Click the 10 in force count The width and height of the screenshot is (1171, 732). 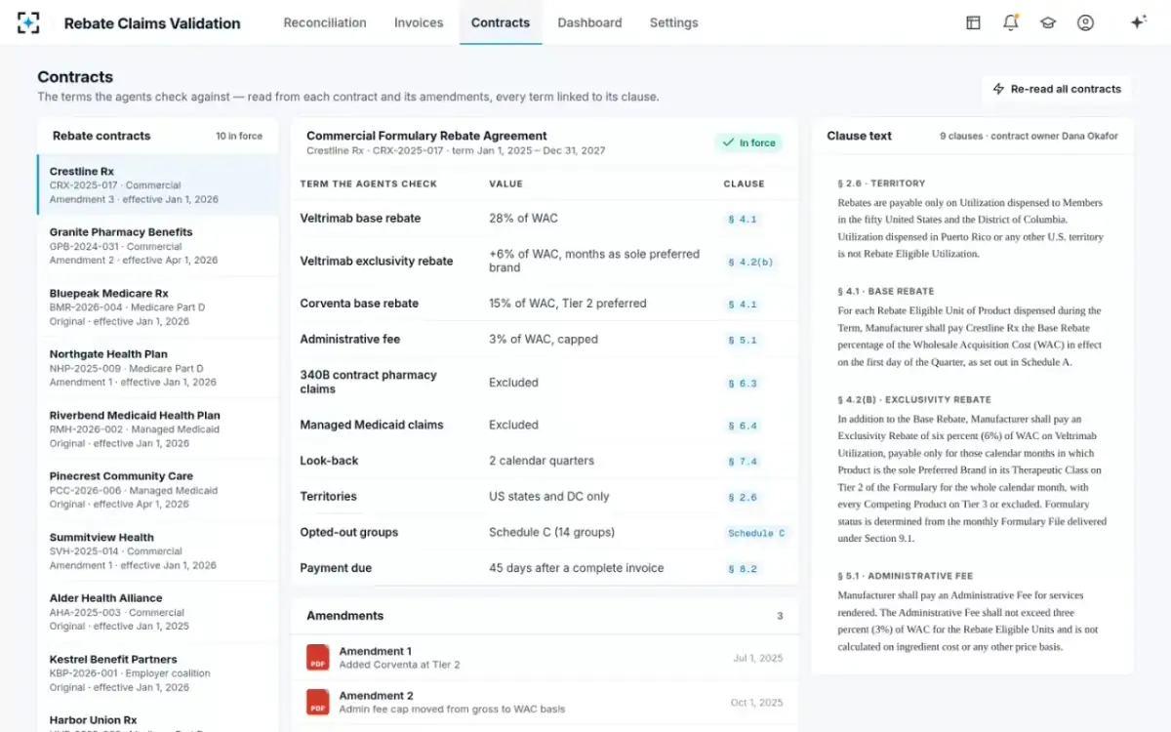coord(239,137)
